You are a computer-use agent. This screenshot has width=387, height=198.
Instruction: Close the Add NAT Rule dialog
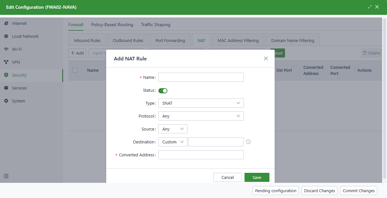[x=266, y=58]
